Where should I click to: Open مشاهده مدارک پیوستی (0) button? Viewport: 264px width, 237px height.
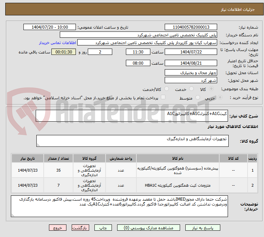(149, 228)
